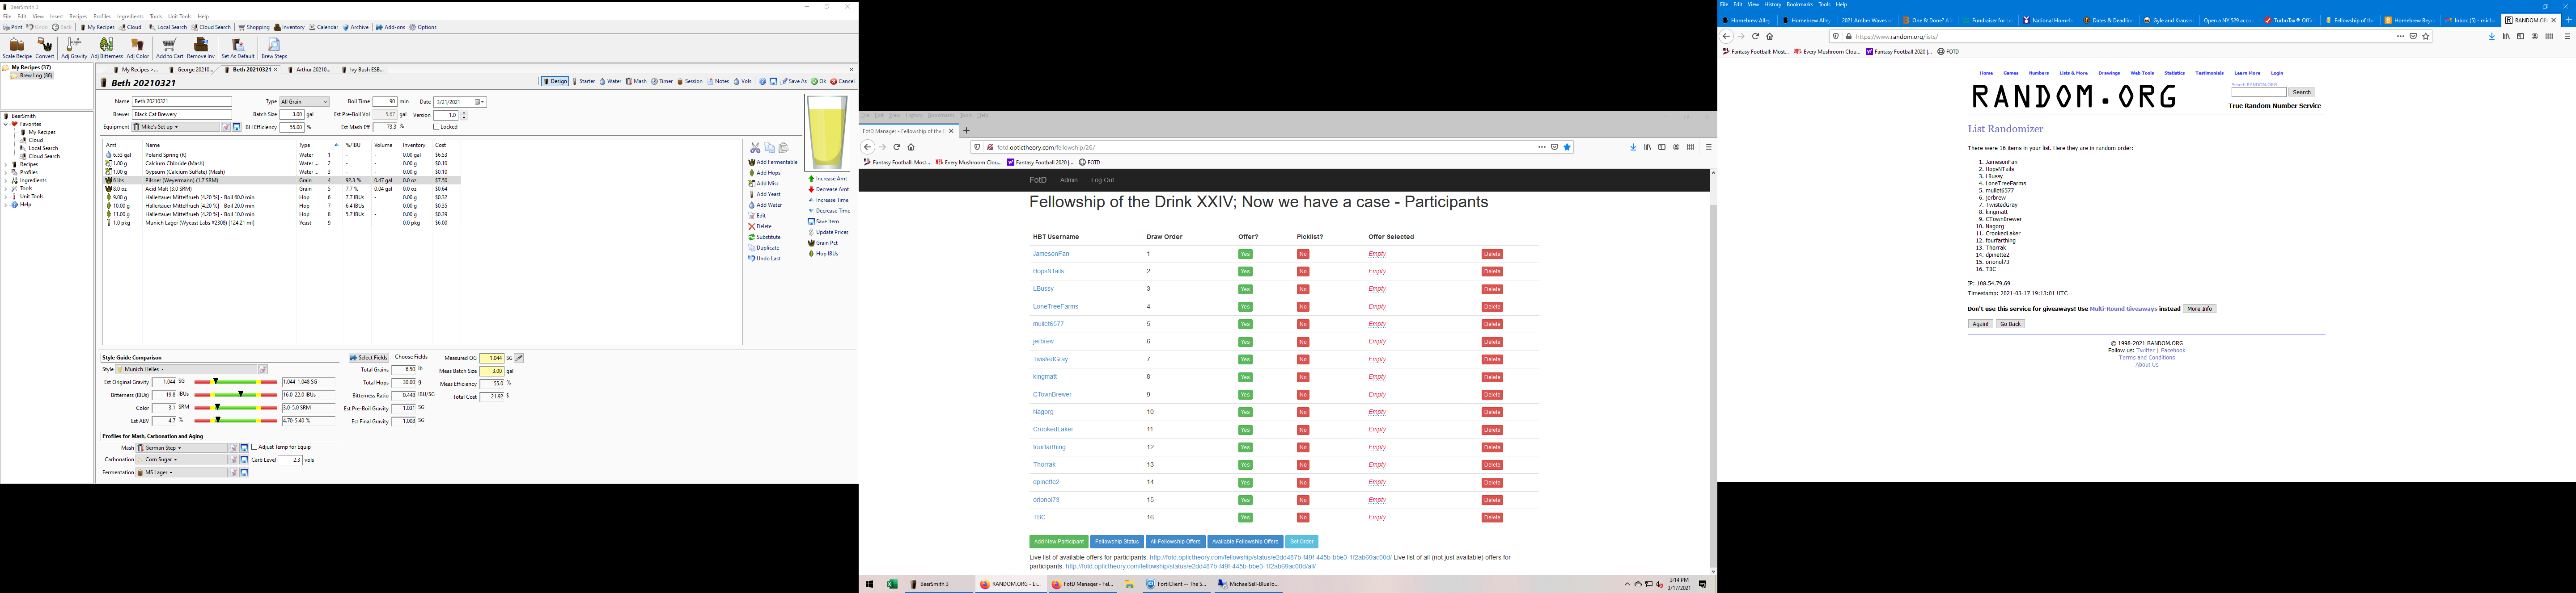Click the Select Fields button
2576x593 pixels.
(x=369, y=357)
